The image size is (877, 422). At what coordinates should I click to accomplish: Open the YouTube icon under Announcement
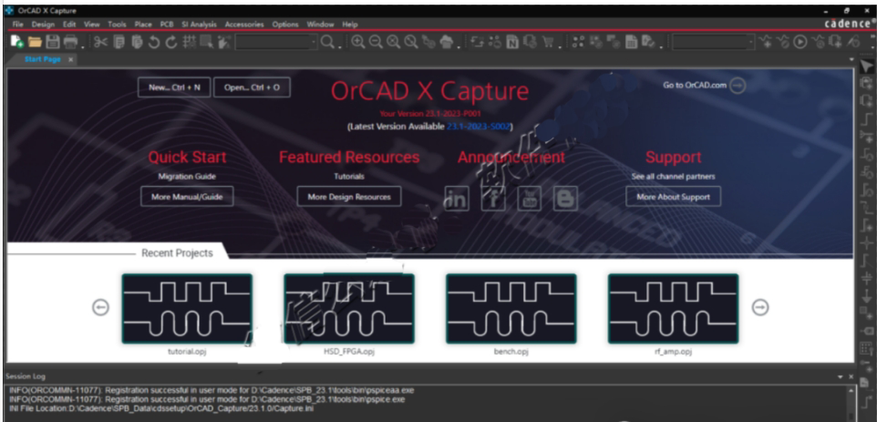pos(529,199)
